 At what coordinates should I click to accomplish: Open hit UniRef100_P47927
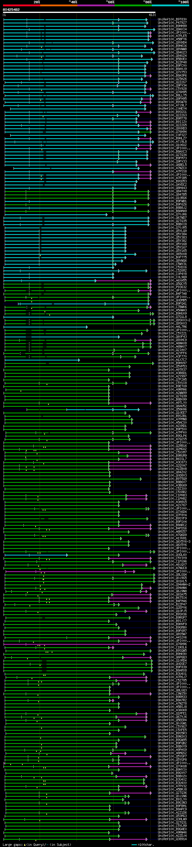pos(172,23)
